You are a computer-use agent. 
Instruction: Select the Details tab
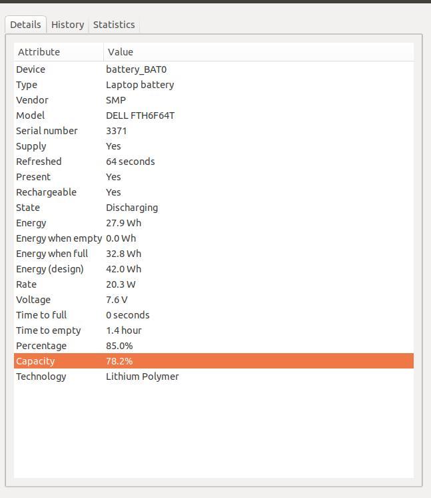click(x=26, y=25)
